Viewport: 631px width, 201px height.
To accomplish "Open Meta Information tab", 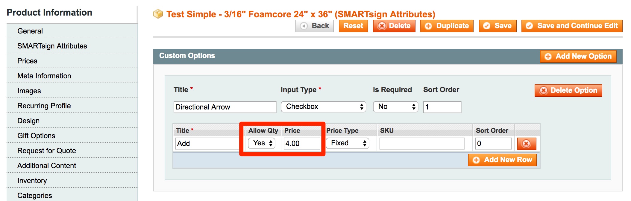I will tap(72, 76).
